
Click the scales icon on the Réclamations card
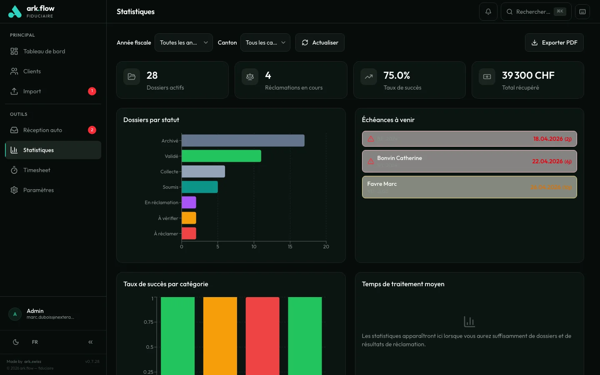(250, 77)
